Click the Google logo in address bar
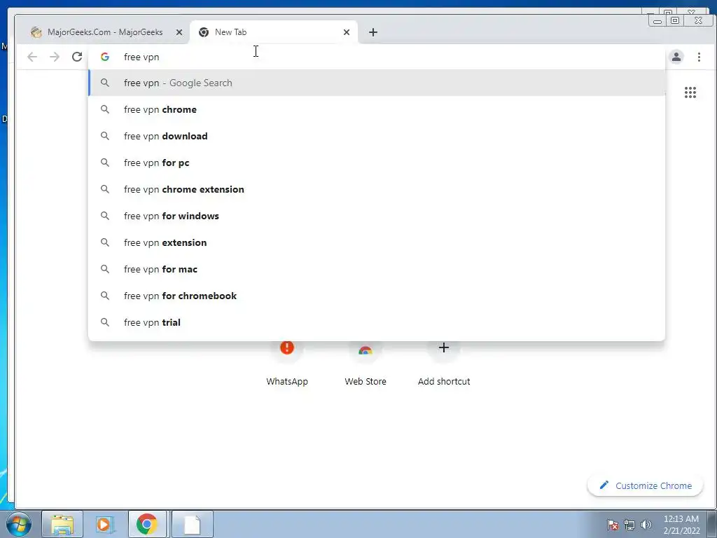717x538 pixels. 105,57
